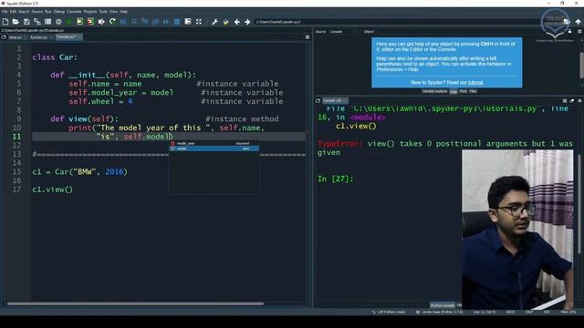Screen dimensions: 584x328
Task: Choose model_year in the autocomplete popup
Action: click(x=214, y=143)
